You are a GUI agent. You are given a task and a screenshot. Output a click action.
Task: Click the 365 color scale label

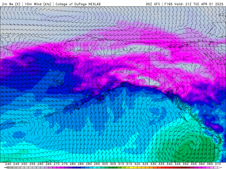210,164
